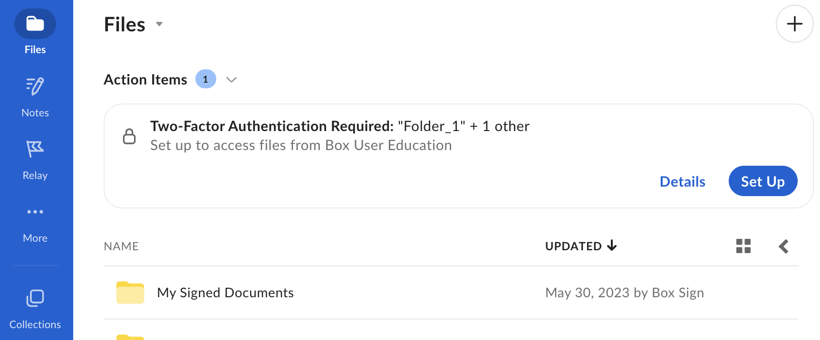Click the NAME column header
Screen dimensions: 820x340
point(121,246)
